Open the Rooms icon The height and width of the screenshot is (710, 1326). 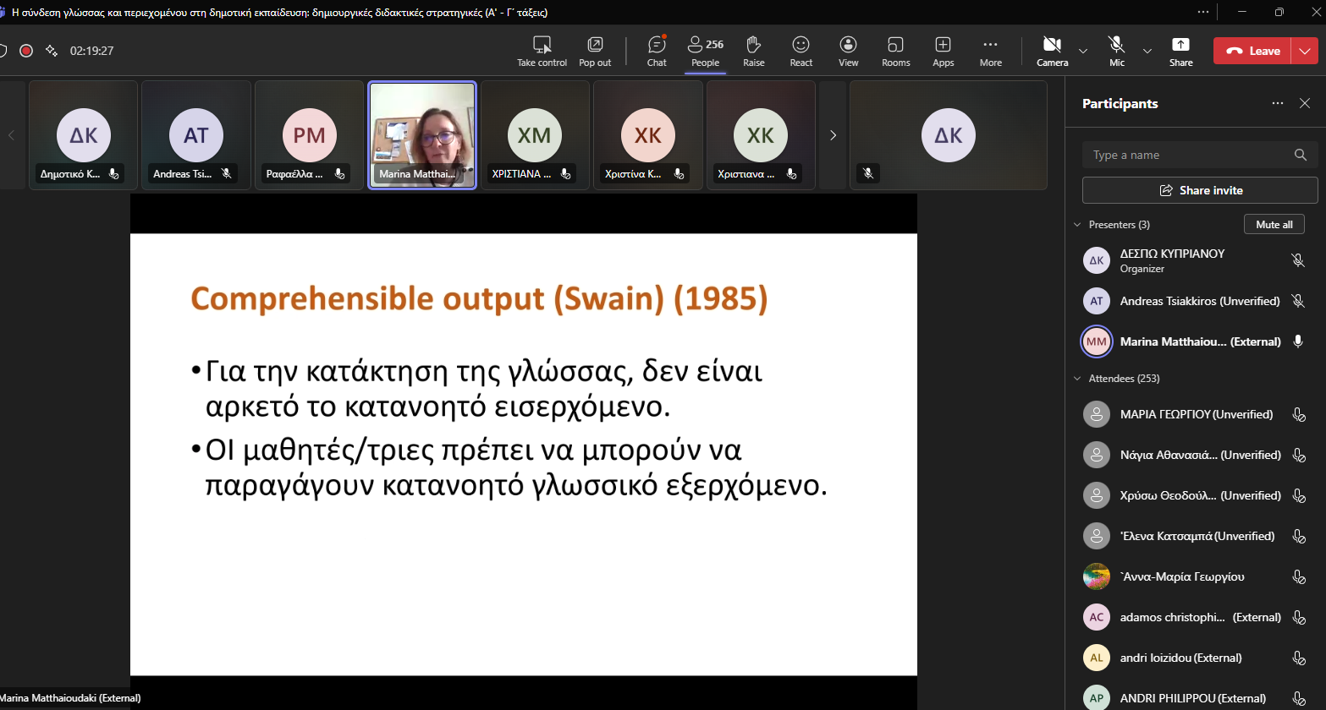pyautogui.click(x=895, y=51)
